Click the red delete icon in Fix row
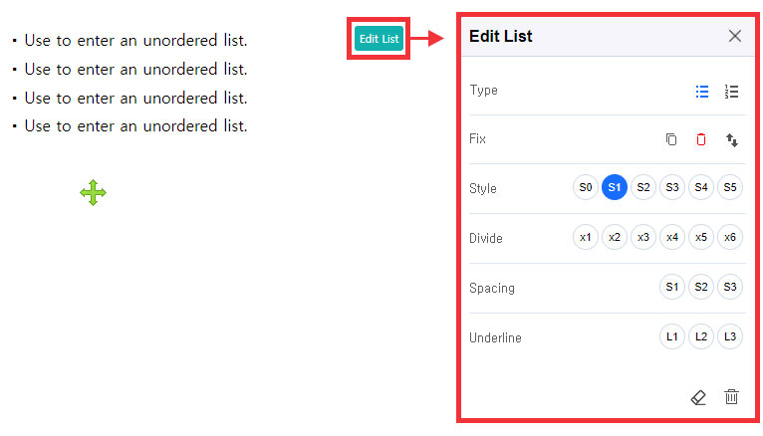 coord(701,139)
